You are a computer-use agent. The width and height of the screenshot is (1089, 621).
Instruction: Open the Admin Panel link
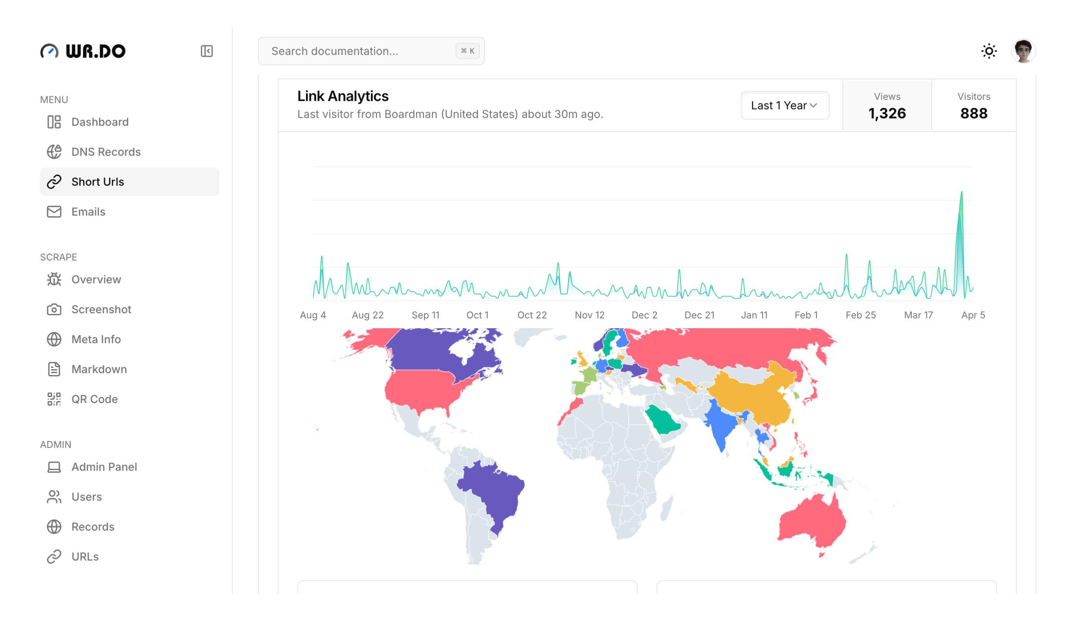104,467
